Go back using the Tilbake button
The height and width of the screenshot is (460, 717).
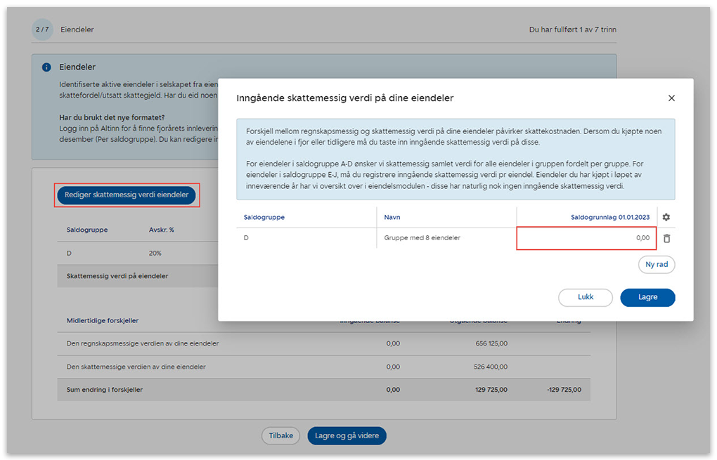point(280,435)
